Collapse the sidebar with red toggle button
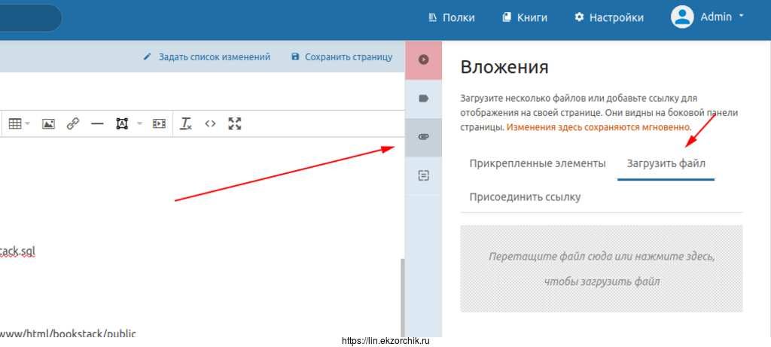Screen dimensions: 771x347 (424, 59)
